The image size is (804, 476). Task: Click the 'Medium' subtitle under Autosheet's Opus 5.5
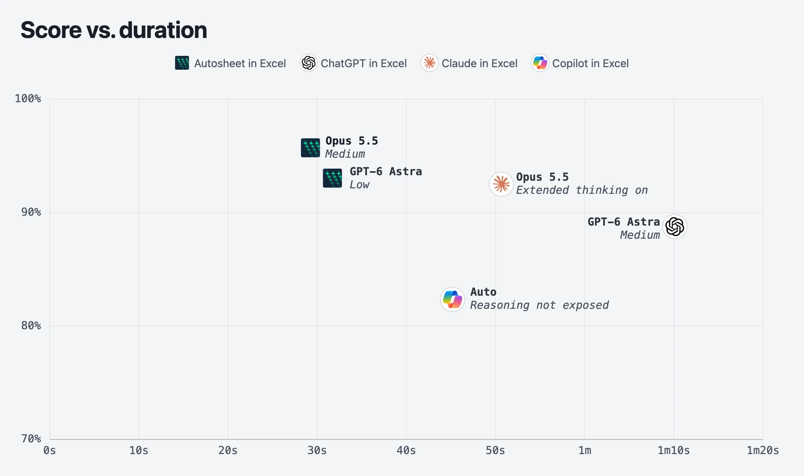pyautogui.click(x=345, y=154)
